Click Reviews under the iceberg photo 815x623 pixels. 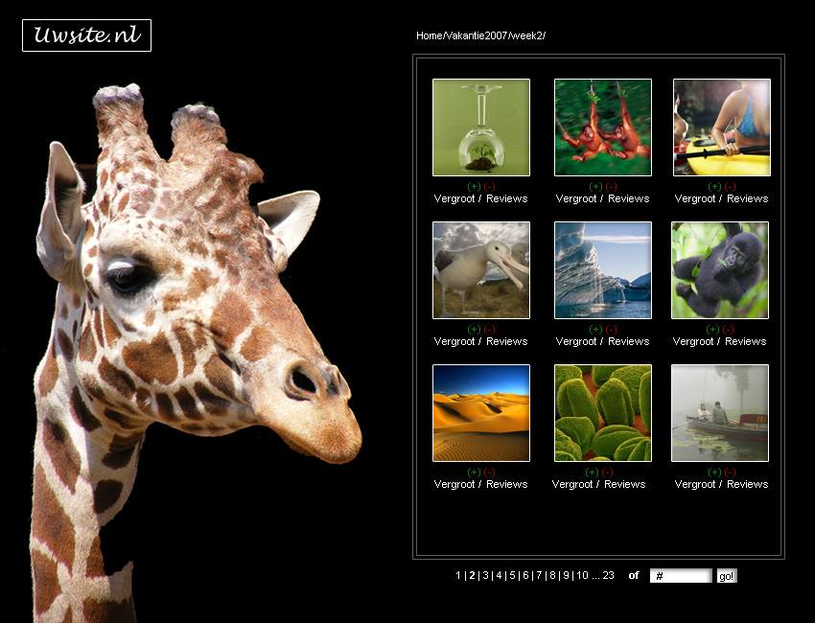pos(628,342)
